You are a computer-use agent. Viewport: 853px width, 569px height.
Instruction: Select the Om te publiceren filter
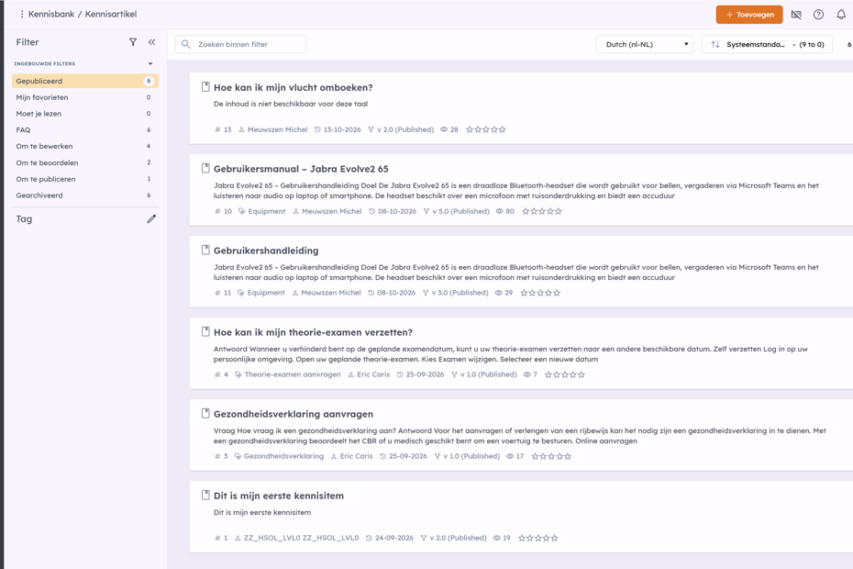coord(85,179)
